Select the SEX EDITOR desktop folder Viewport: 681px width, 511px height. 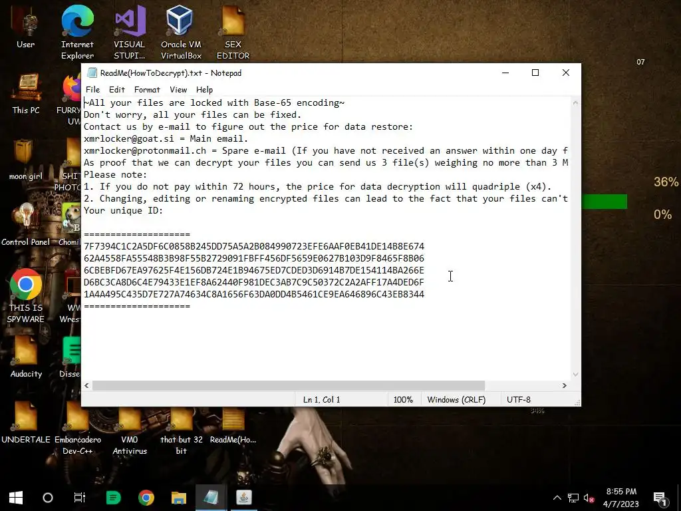233,32
